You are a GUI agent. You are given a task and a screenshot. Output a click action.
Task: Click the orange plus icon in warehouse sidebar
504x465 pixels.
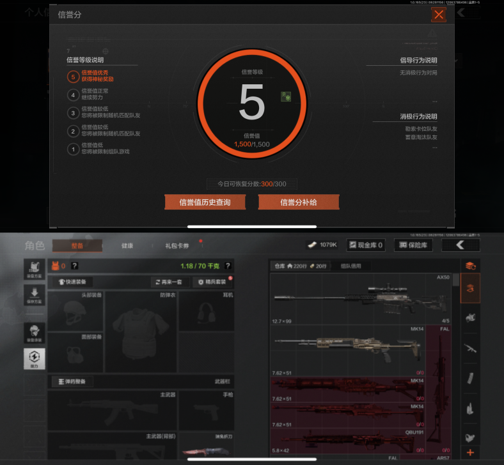(x=471, y=452)
